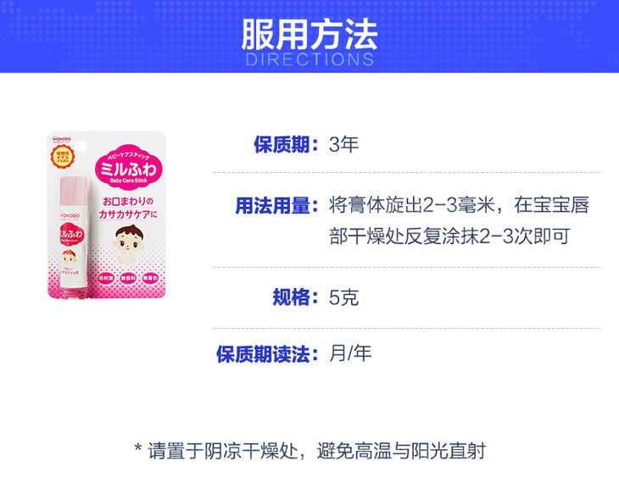Click the 月/年 date format value
The height and width of the screenshot is (483, 619).
[x=350, y=353]
